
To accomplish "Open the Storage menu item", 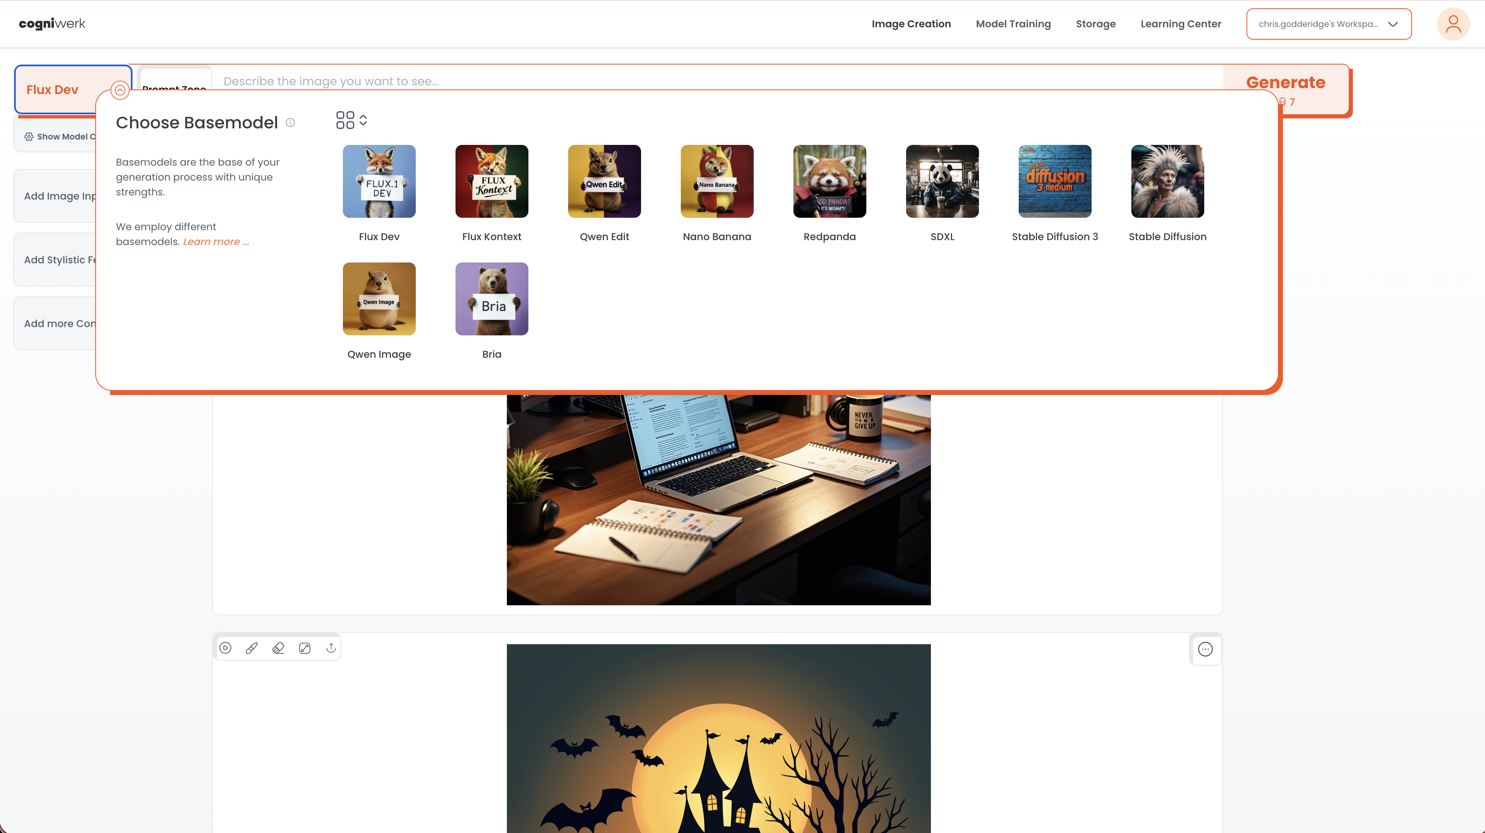I will tap(1095, 24).
